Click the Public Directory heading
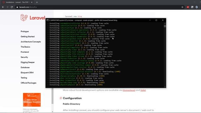 point(71,104)
